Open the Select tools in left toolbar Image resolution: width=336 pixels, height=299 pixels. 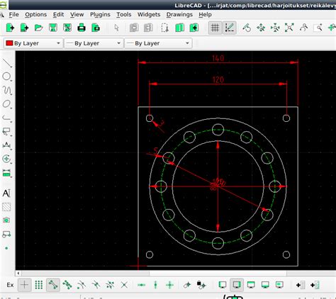point(7,132)
